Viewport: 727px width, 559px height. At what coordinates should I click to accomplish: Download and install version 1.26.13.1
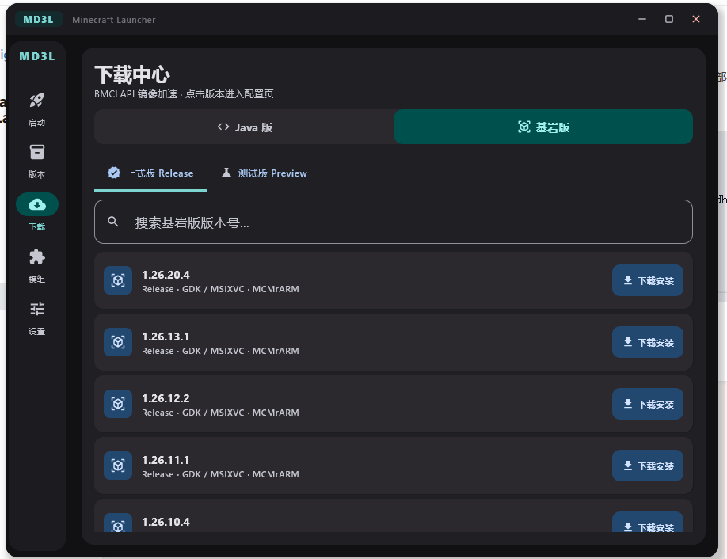click(x=647, y=342)
